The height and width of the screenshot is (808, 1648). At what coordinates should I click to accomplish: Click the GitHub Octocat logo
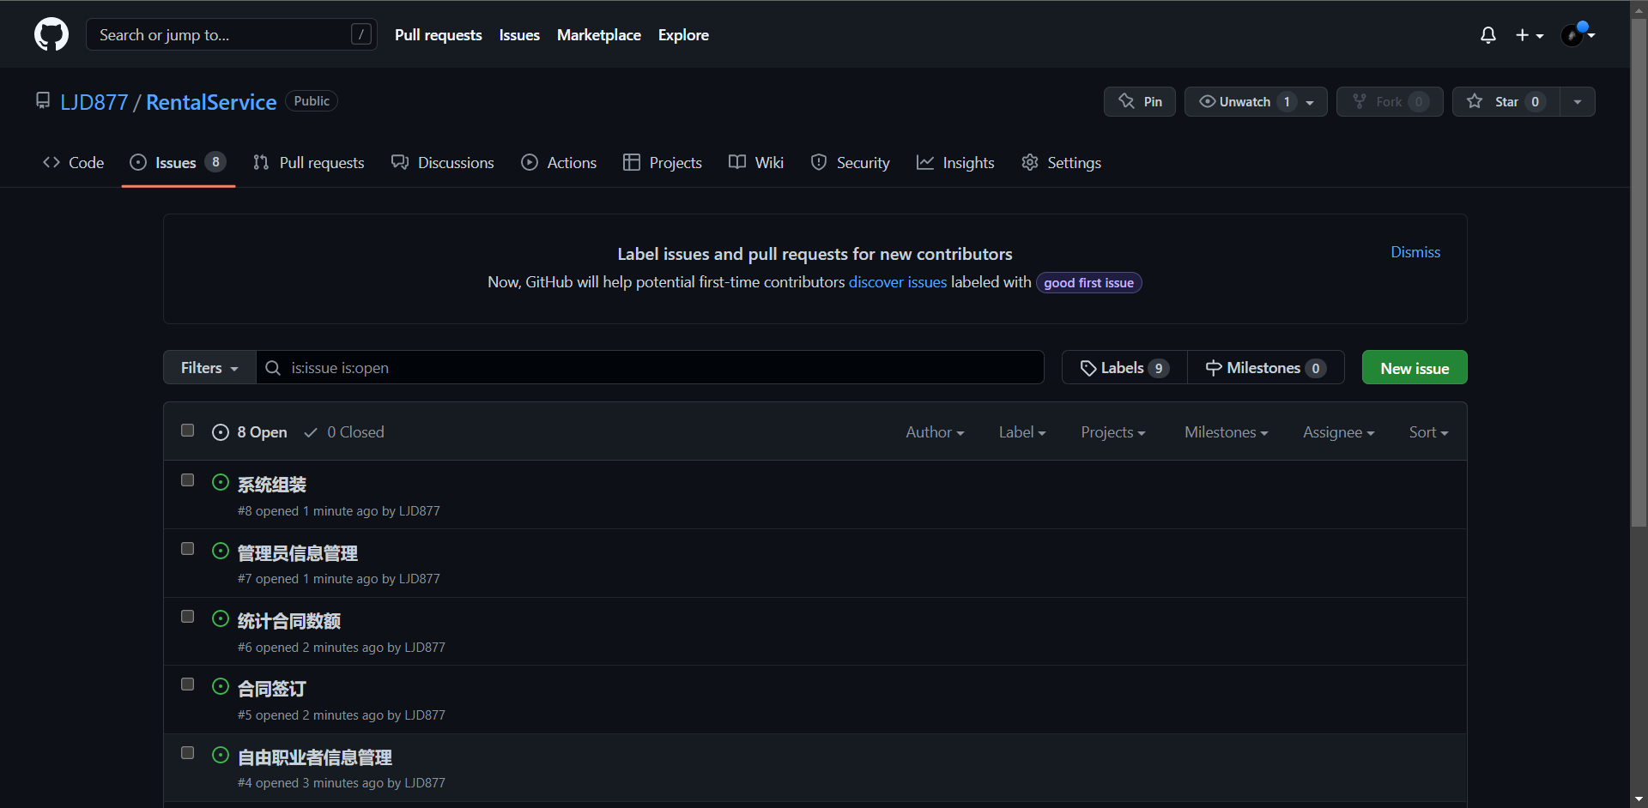[x=51, y=34]
